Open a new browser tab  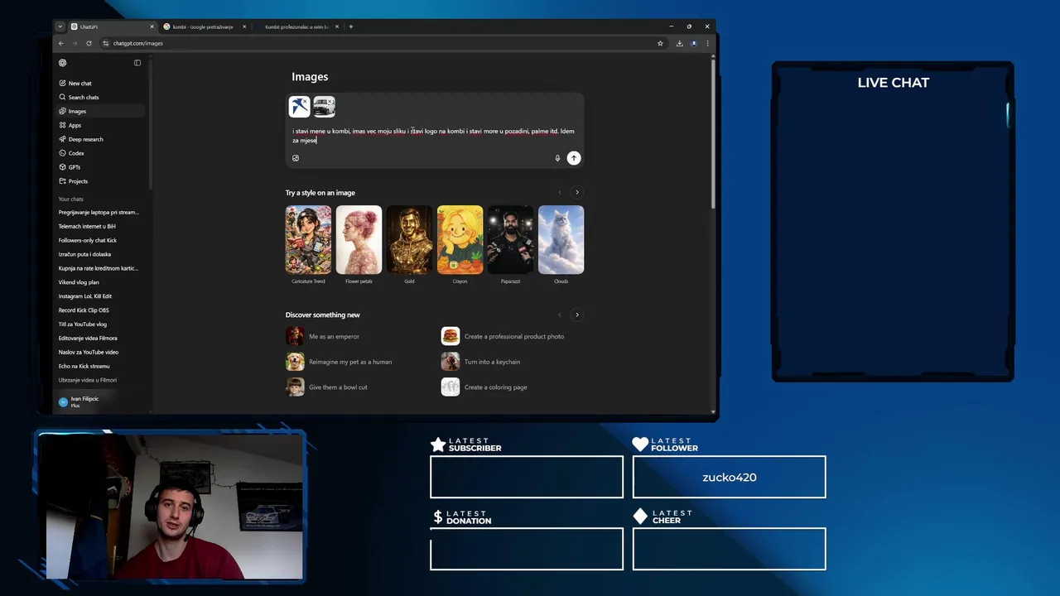(351, 26)
